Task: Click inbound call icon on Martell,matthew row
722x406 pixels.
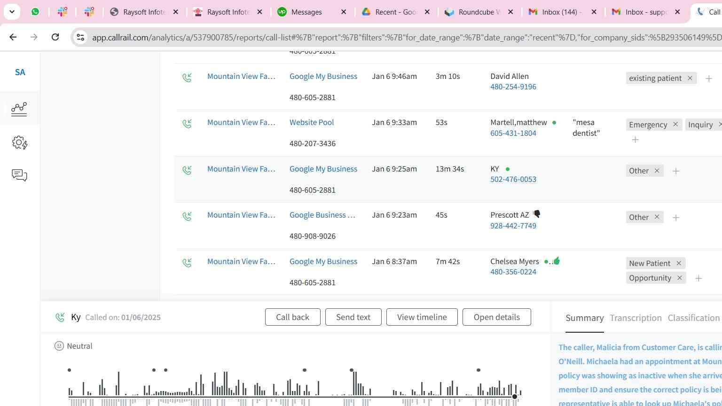Action: pyautogui.click(x=187, y=123)
